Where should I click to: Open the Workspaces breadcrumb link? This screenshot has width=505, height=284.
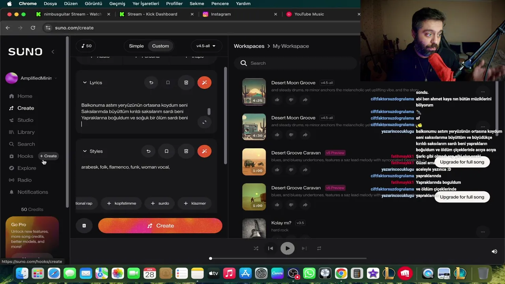249,46
